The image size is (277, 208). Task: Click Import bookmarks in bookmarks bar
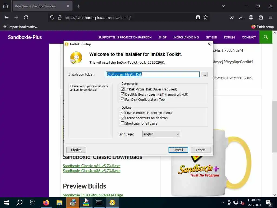21,27
